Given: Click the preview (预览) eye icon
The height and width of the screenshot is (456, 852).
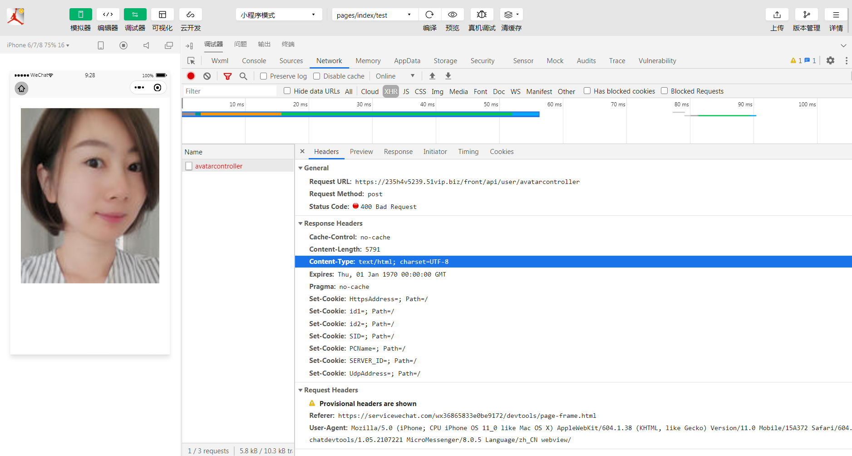Looking at the screenshot, I should point(452,15).
